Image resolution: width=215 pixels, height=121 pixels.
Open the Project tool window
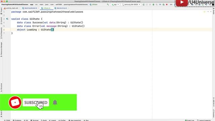tap(1, 11)
